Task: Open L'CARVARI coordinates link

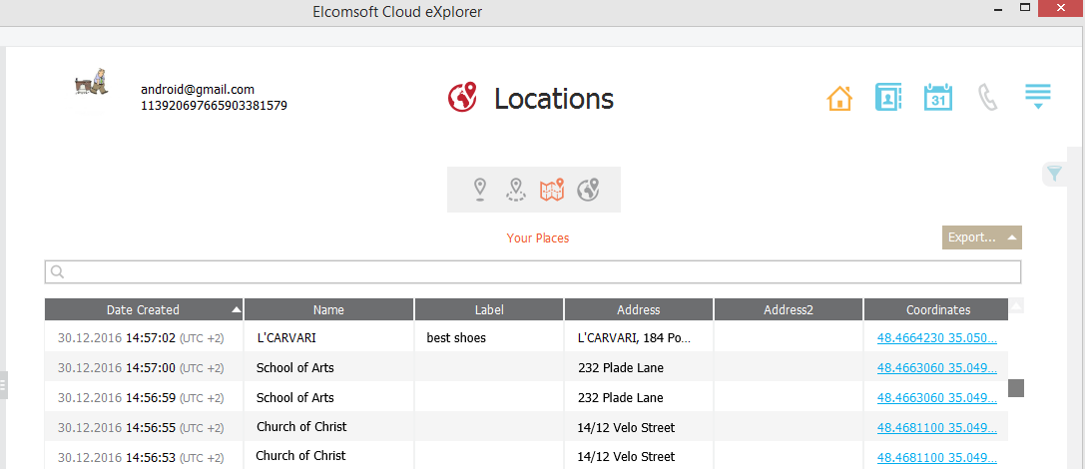Action: [x=936, y=338]
